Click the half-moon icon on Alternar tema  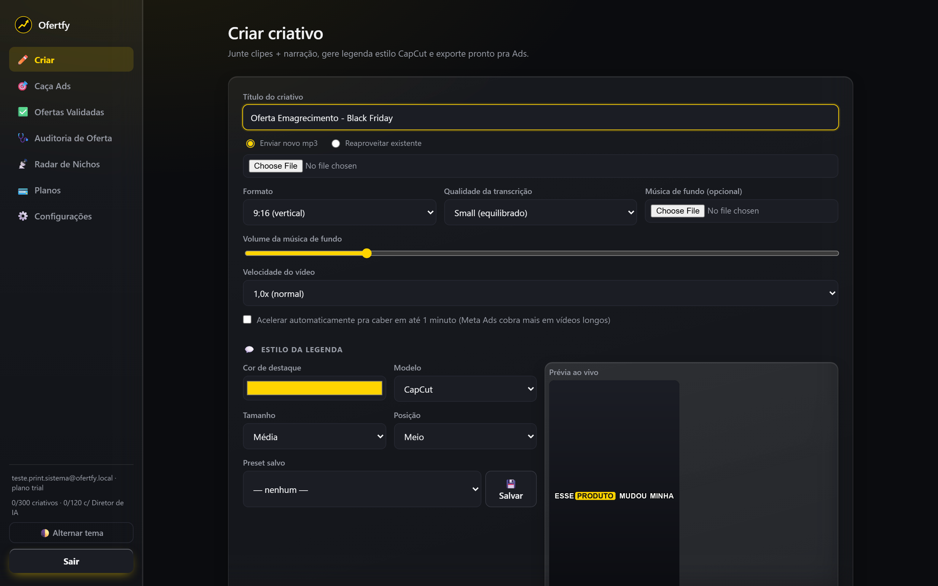(x=45, y=533)
